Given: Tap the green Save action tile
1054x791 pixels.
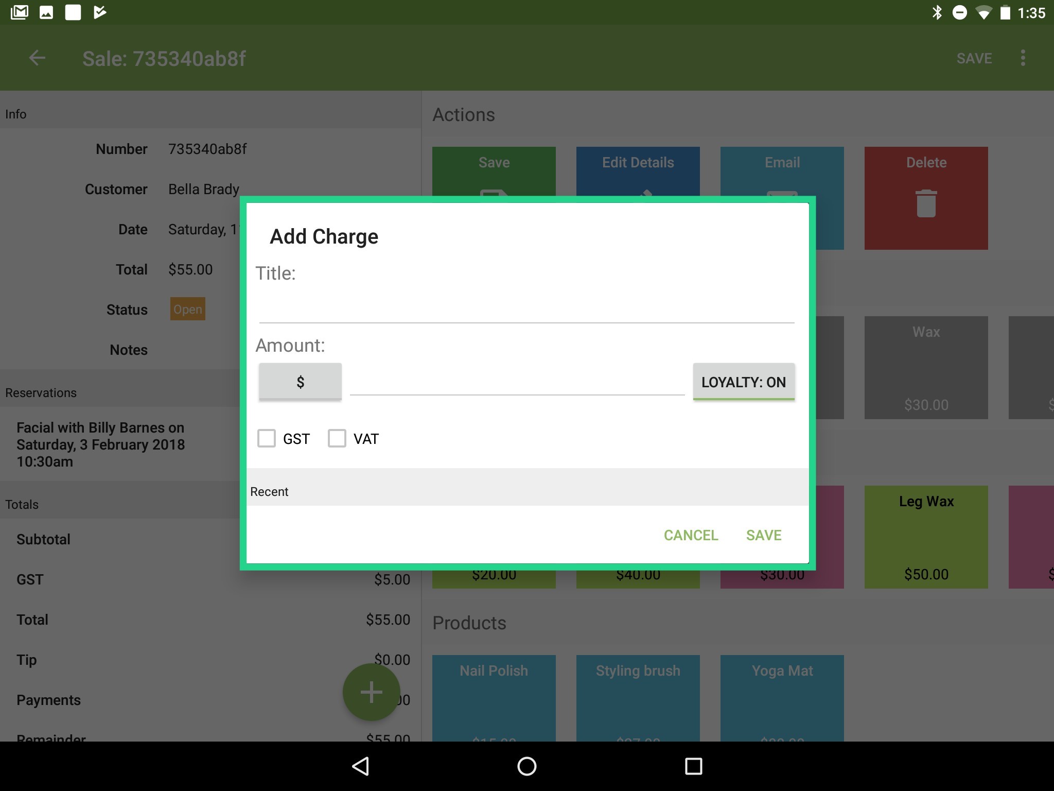Looking at the screenshot, I should (494, 171).
